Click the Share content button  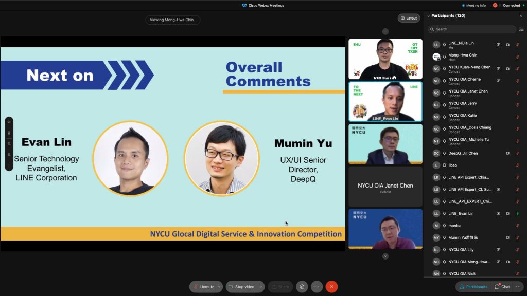point(280,287)
